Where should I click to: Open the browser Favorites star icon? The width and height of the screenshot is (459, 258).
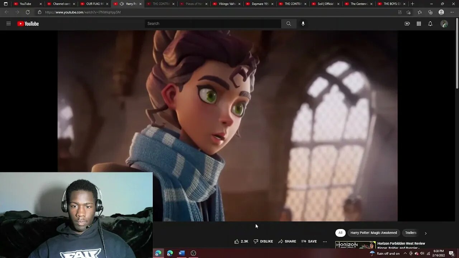(420, 12)
